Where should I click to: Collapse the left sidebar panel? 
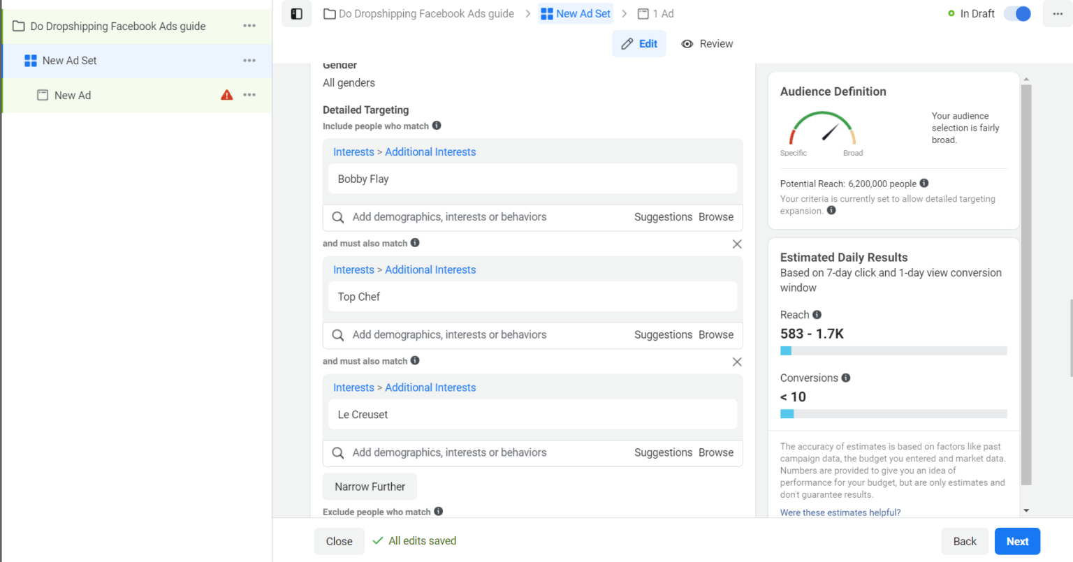[x=296, y=13]
